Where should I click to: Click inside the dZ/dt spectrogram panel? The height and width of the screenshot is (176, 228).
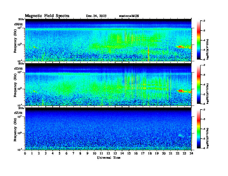pos(108,129)
